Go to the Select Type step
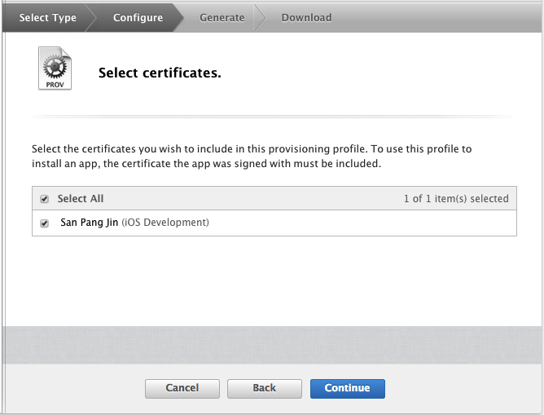 [x=47, y=17]
